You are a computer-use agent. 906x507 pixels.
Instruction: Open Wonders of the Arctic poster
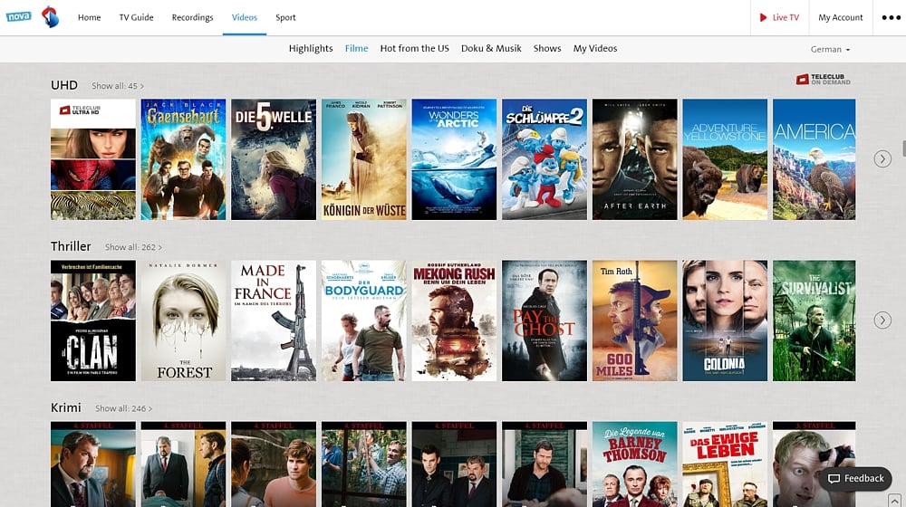(x=454, y=159)
